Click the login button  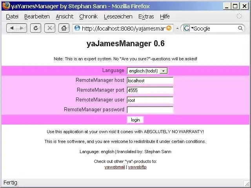coord(135,120)
